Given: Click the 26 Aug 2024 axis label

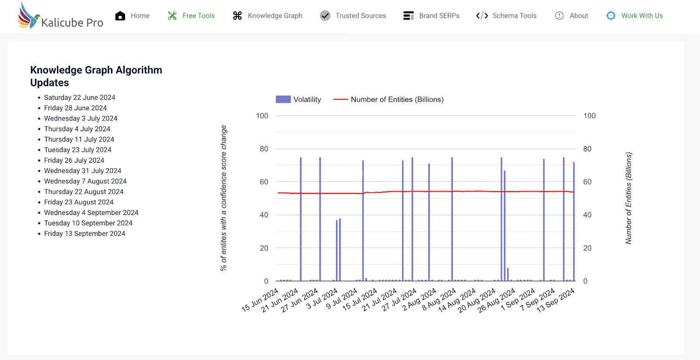Looking at the screenshot, I should (x=496, y=300).
